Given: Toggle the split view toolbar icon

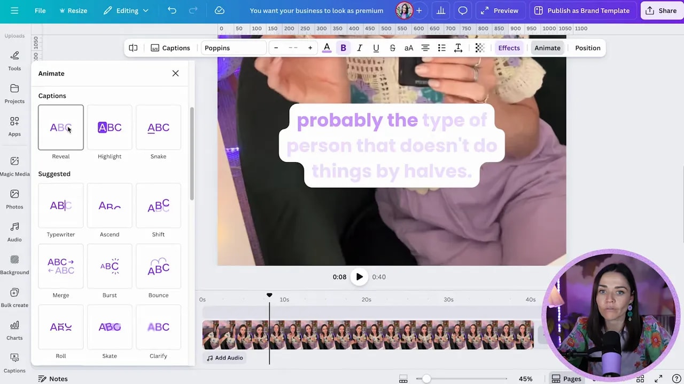Looking at the screenshot, I should click(x=133, y=48).
